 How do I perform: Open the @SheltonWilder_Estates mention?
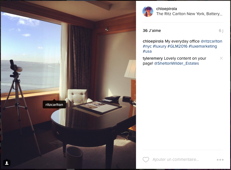[x=176, y=63]
